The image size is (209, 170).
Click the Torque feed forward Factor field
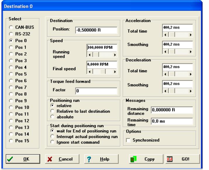96,91
